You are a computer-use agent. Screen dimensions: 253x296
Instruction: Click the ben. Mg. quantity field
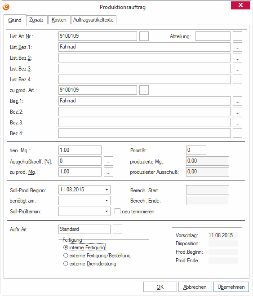coord(80,150)
